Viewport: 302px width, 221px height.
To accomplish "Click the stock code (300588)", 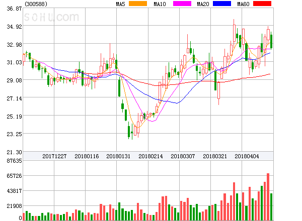I will (x=36, y=4).
